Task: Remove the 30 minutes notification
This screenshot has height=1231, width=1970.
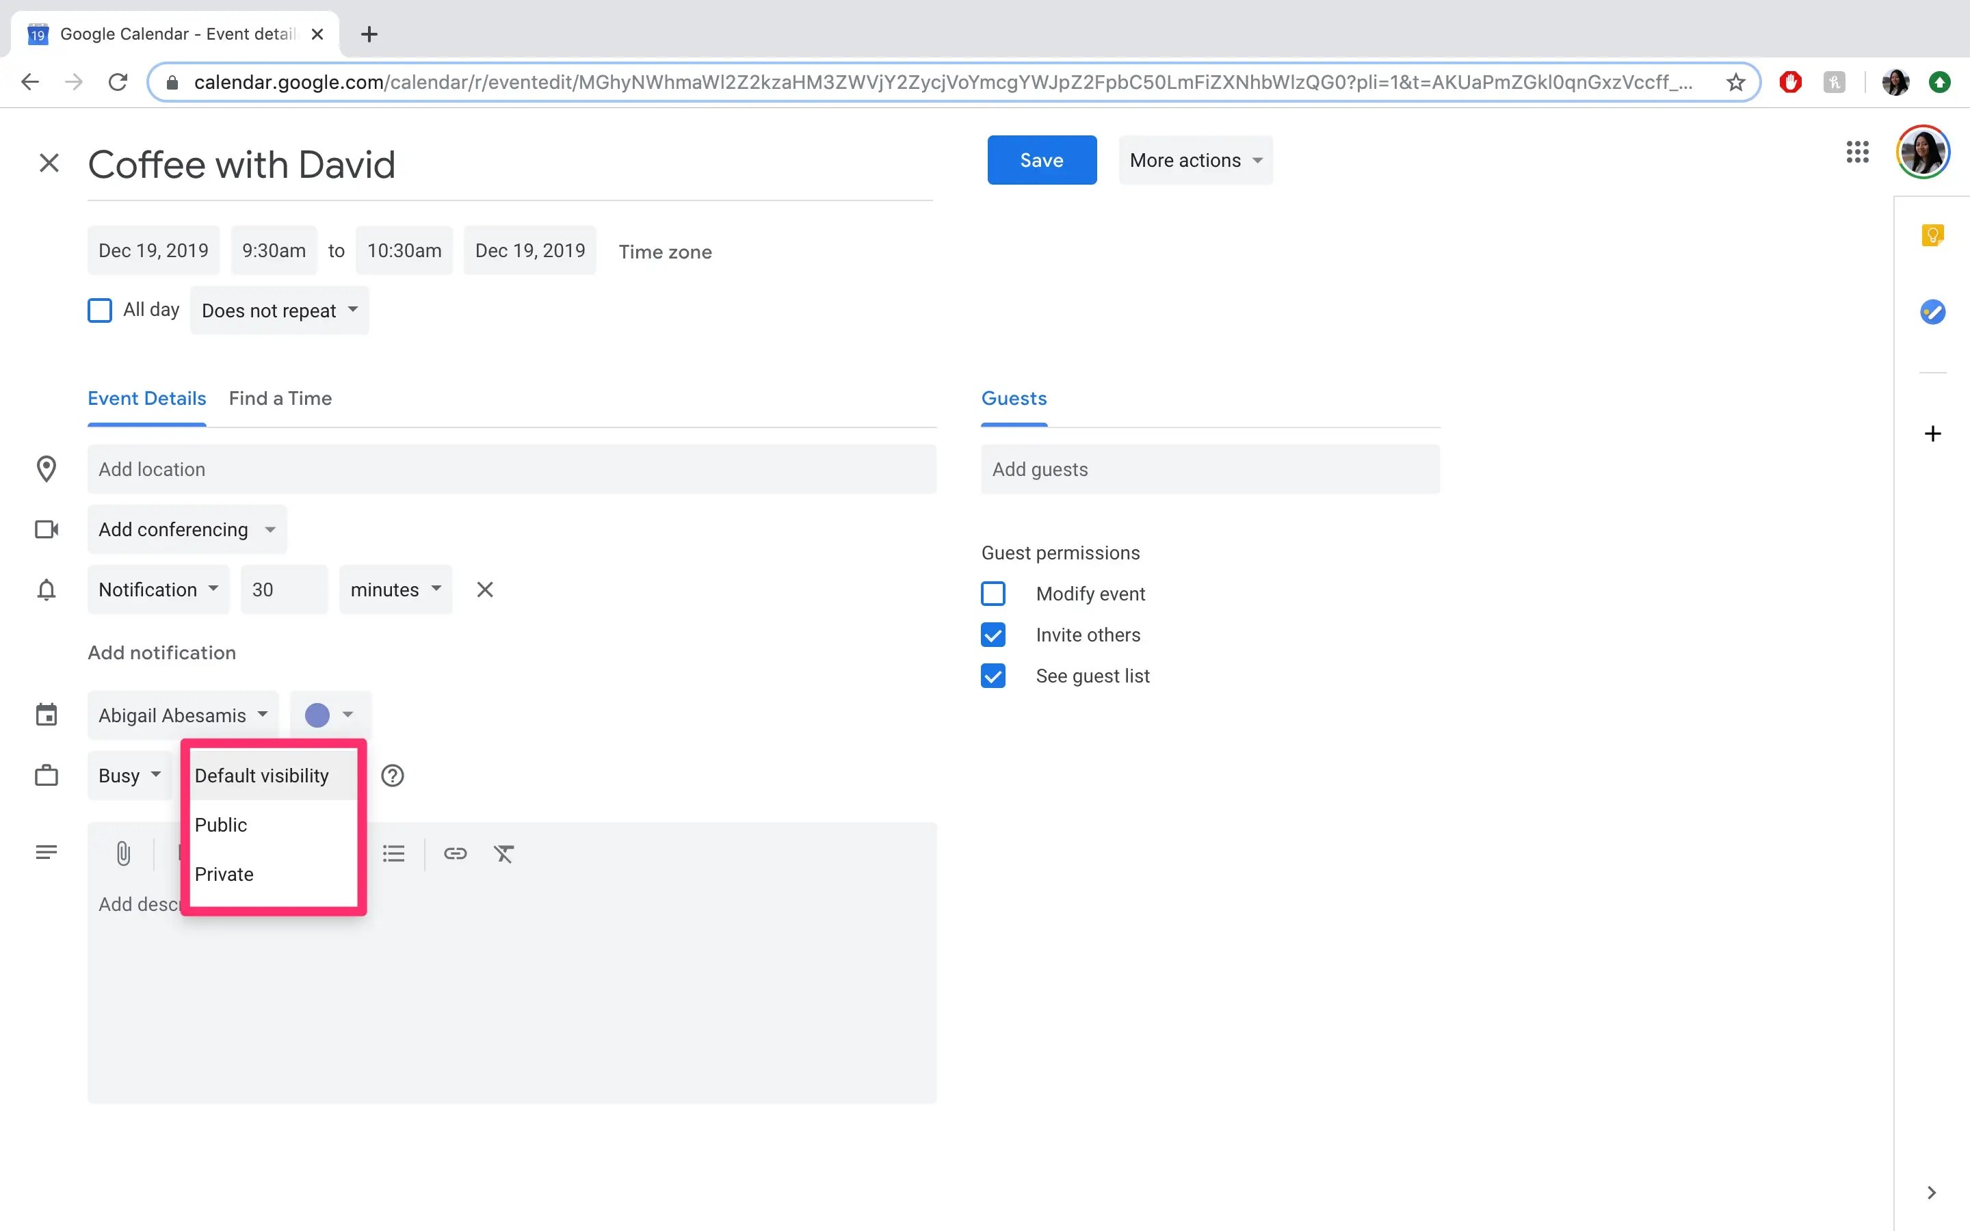Action: pyautogui.click(x=484, y=590)
